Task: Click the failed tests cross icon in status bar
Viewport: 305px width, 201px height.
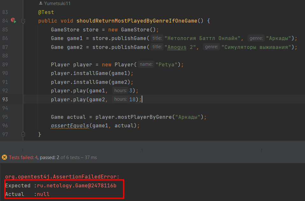Action: pos(4,157)
